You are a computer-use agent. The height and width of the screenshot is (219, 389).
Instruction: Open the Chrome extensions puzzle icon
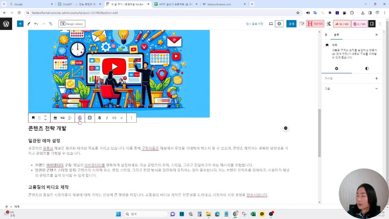(352, 13)
